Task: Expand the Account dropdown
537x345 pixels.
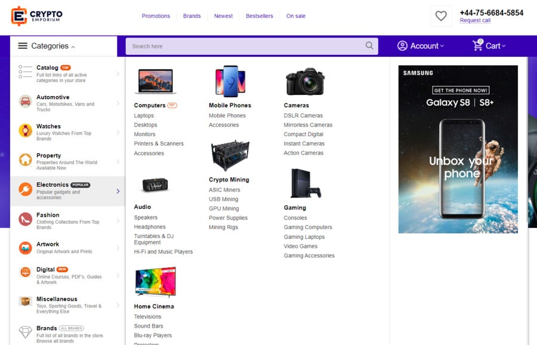Action: point(442,46)
